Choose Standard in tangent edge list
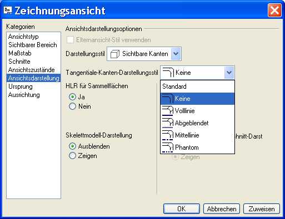 [197, 86]
